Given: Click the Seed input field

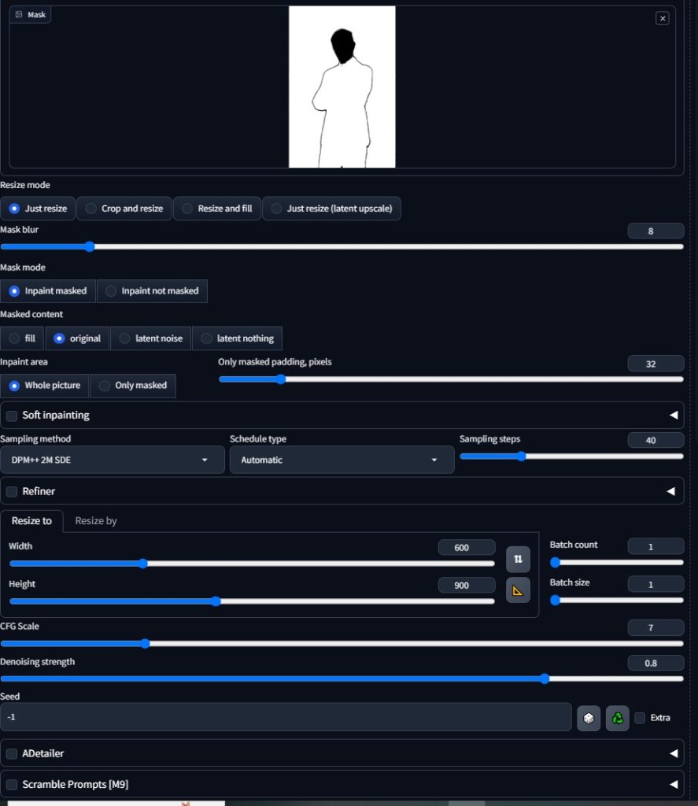Looking at the screenshot, I should click(286, 718).
